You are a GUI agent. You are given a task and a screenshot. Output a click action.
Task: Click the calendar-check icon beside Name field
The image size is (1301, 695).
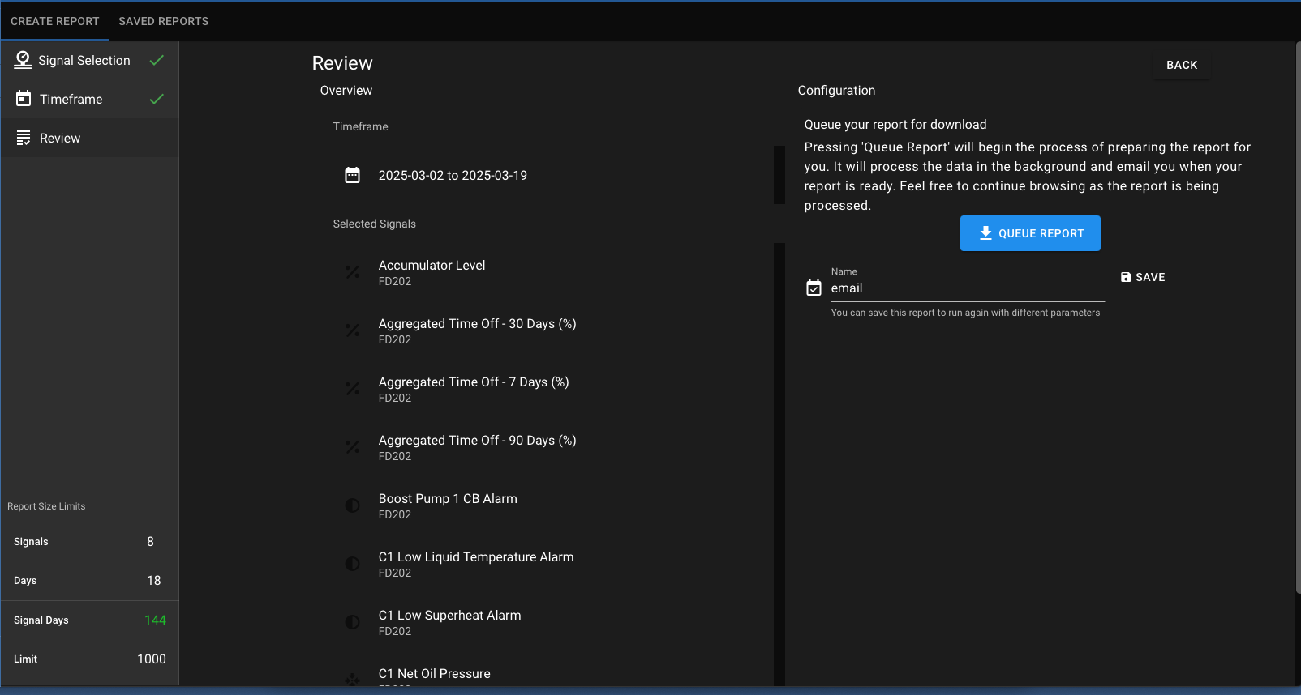point(814,288)
